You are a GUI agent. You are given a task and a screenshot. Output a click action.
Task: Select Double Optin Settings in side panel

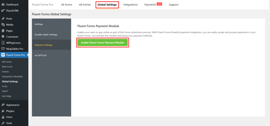click(46, 35)
